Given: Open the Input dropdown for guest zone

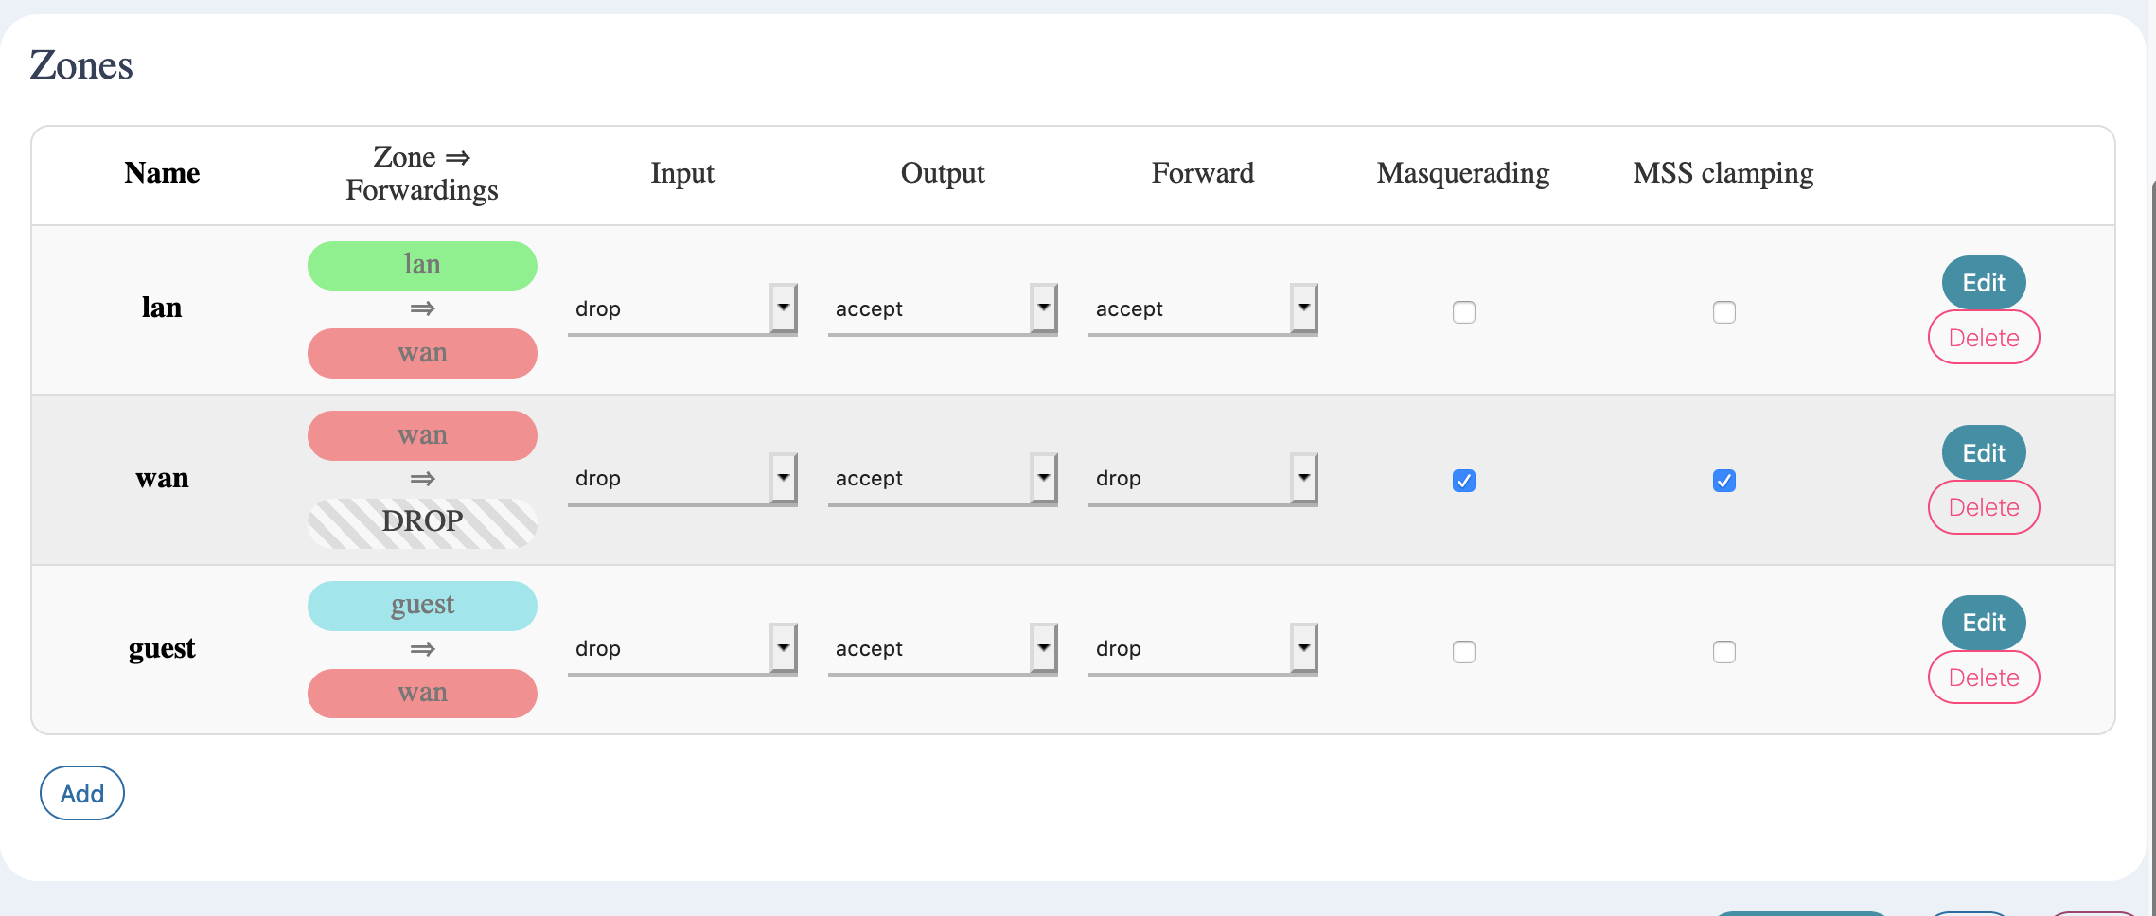Looking at the screenshot, I should (x=681, y=648).
